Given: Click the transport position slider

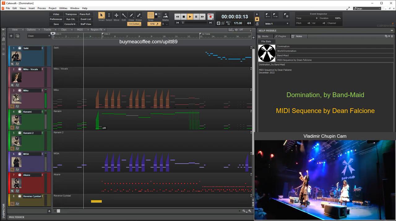Looking at the screenshot, I should point(194,23).
